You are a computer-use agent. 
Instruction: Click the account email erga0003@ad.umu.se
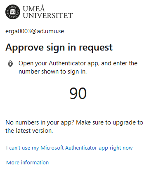click(x=35, y=31)
